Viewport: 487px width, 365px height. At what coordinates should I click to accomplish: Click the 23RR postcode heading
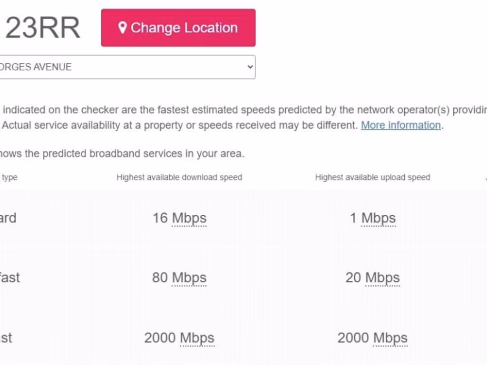pyautogui.click(x=42, y=29)
